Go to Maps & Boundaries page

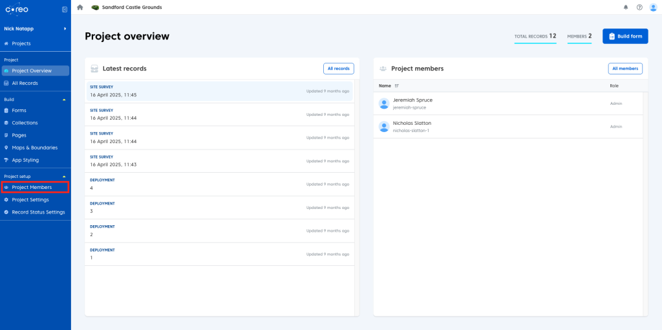point(34,148)
